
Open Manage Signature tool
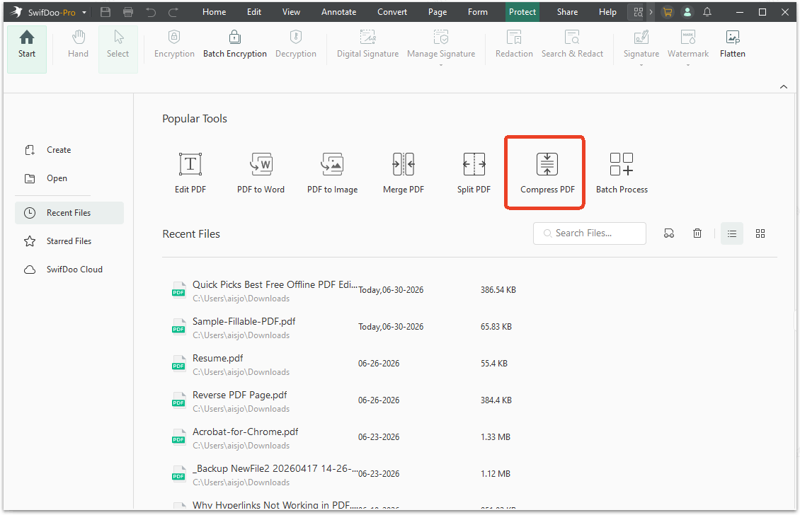[x=441, y=45]
